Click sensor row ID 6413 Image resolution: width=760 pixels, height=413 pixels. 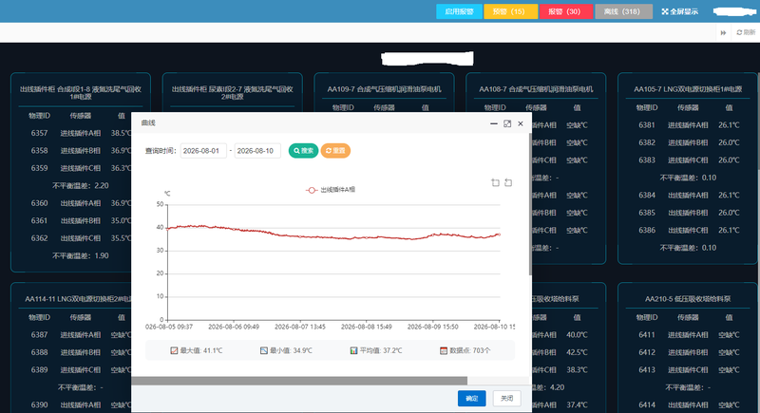click(647, 370)
